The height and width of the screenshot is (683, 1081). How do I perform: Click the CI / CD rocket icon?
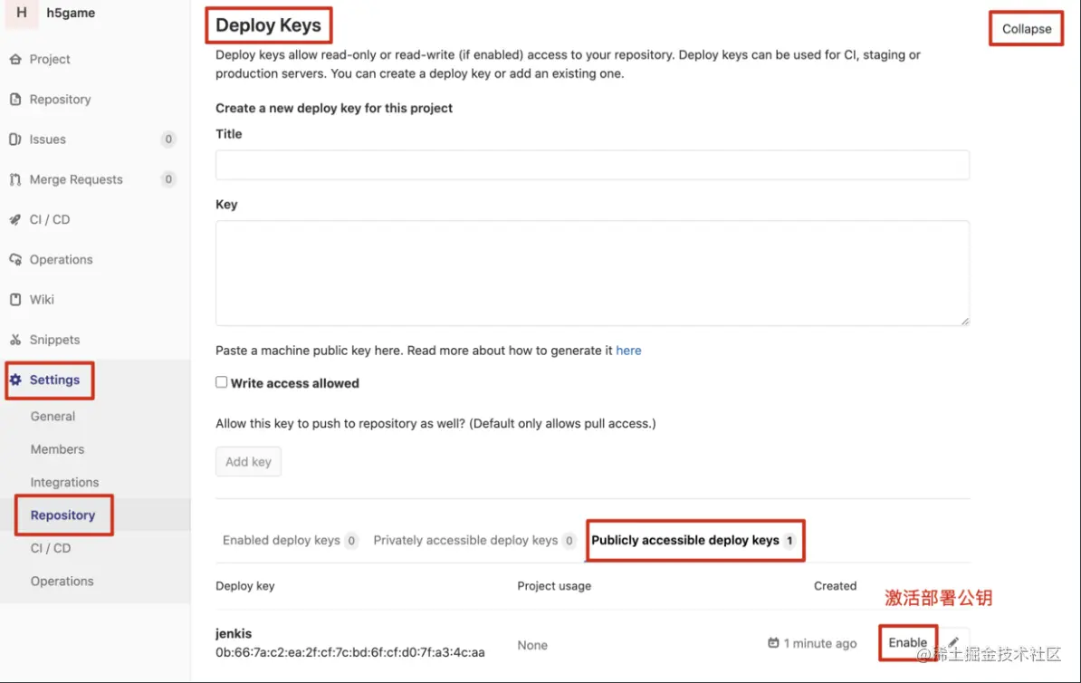pyautogui.click(x=14, y=219)
